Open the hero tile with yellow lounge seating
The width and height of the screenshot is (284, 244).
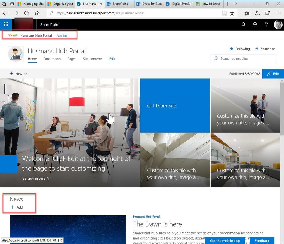click(245, 160)
